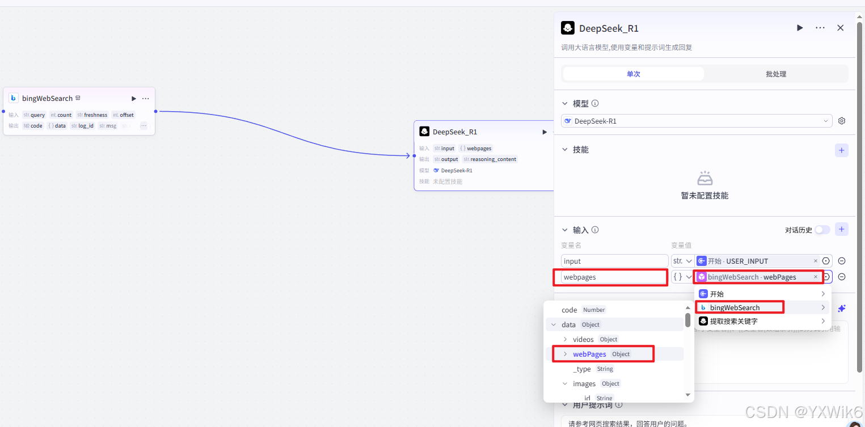This screenshot has height=427, width=865.
Task: Click the log_id output chip on bingWebSearch node
Action: 82,126
